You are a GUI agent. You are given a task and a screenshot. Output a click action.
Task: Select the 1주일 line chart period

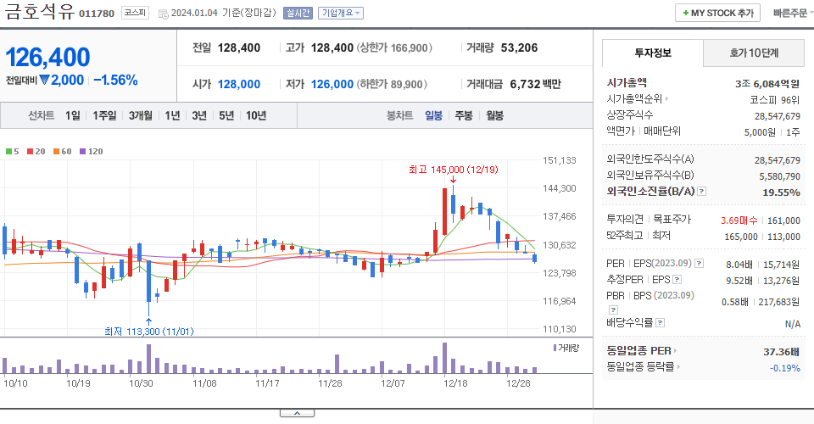coord(104,115)
